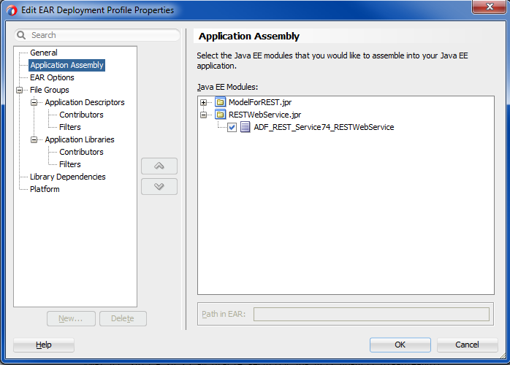510x365 pixels.
Task: Click the Cancel button
Action: pos(467,345)
